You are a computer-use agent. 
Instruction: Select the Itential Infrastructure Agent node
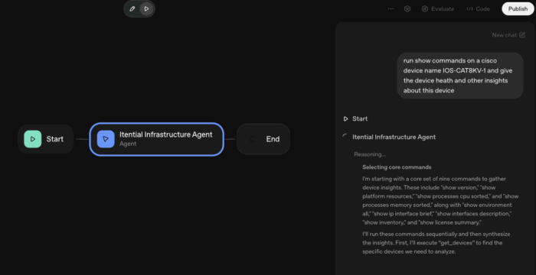tap(156, 139)
